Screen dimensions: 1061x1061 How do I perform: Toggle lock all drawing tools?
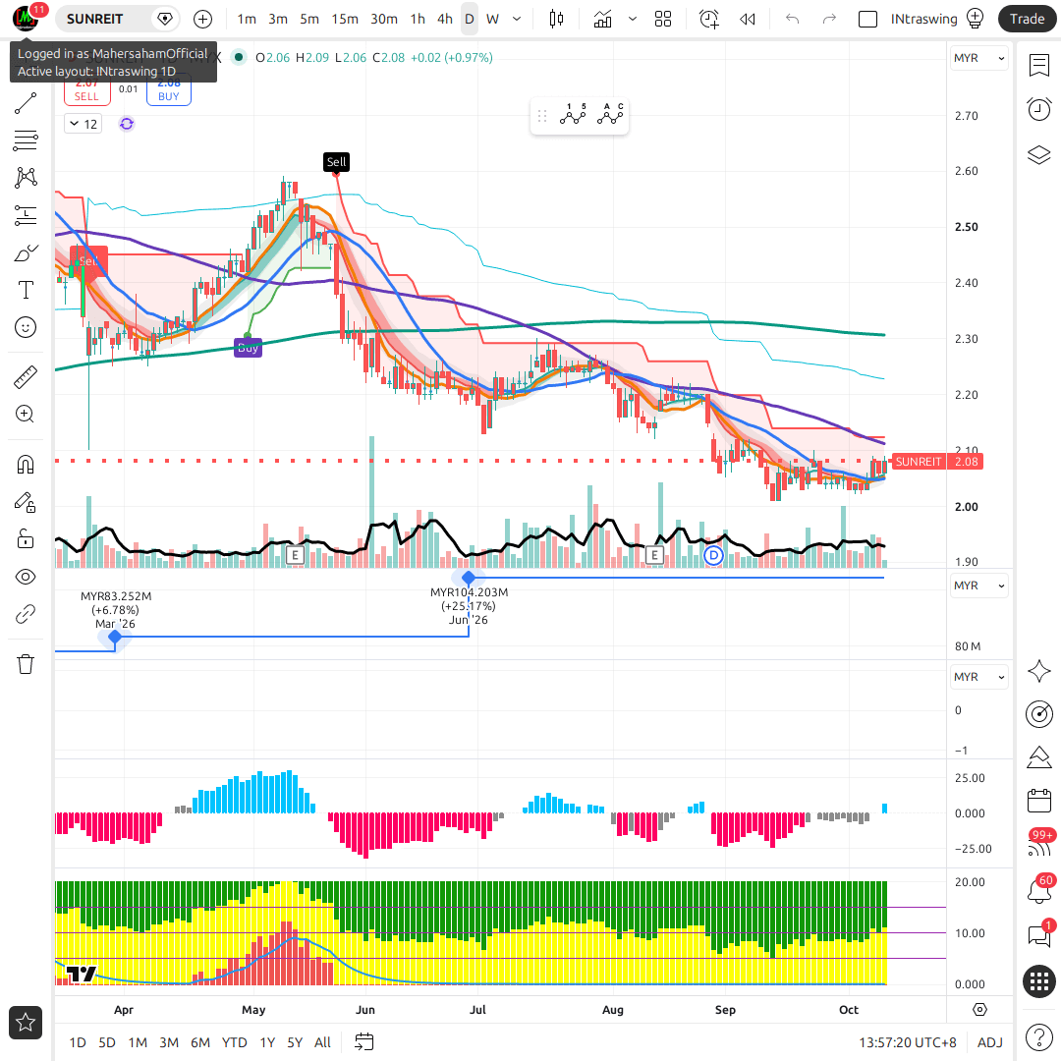point(25,539)
